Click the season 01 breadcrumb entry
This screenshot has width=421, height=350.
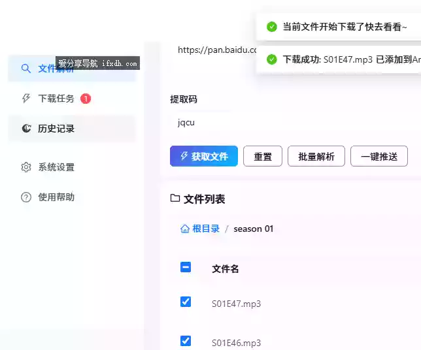(254, 229)
